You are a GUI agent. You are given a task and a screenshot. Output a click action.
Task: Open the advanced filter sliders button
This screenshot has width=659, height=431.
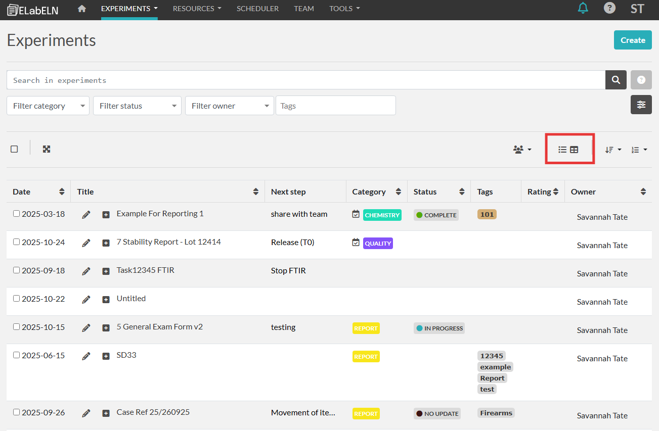pos(641,105)
